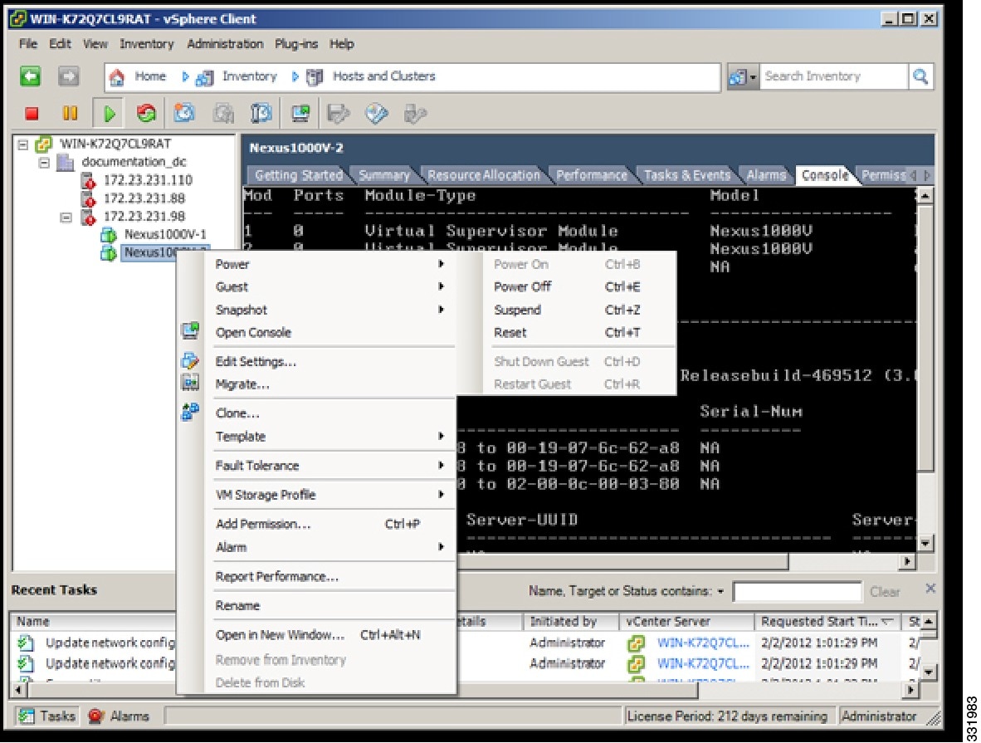Select Nexus1000V-1 in the inventory tree
Screen dimensions: 981x743
165,235
